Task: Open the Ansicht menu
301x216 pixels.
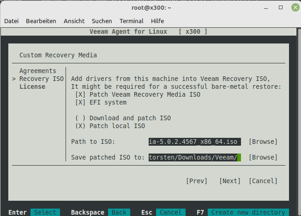Action: 74,21
